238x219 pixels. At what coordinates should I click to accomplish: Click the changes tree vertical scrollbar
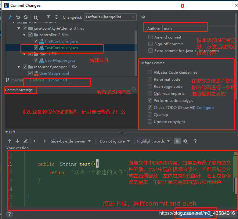pyautogui.click(x=136, y=53)
